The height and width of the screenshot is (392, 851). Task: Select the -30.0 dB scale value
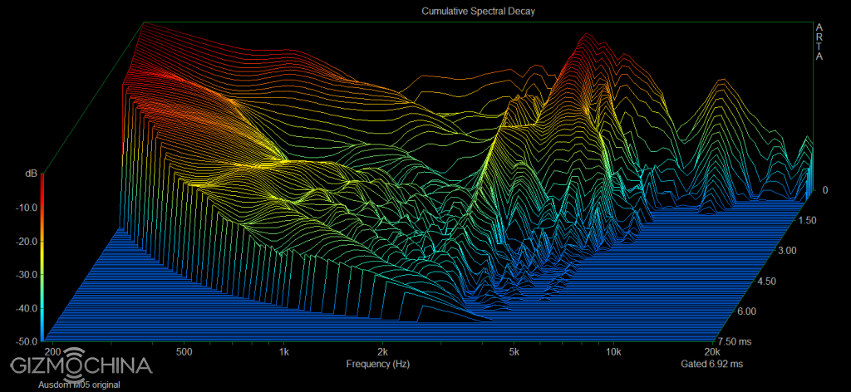click(x=24, y=275)
